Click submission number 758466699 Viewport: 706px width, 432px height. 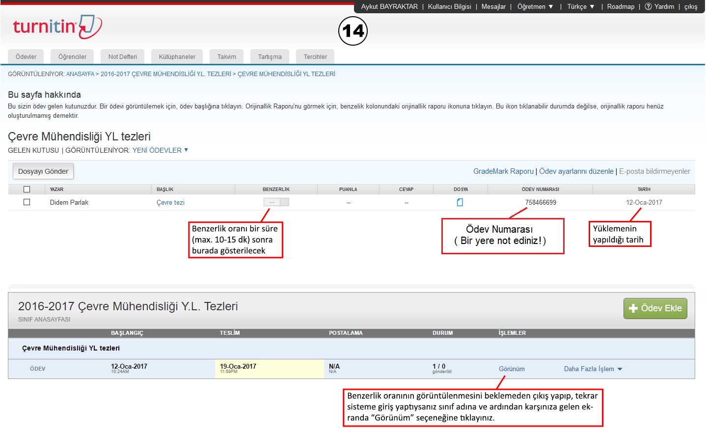pos(541,202)
